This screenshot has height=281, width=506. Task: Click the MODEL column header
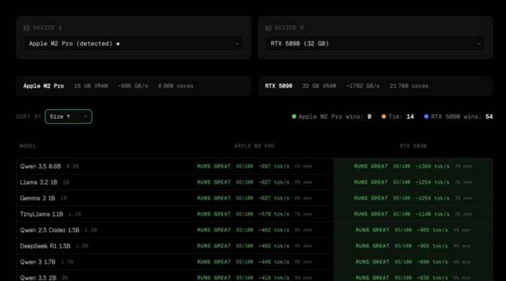coord(28,146)
